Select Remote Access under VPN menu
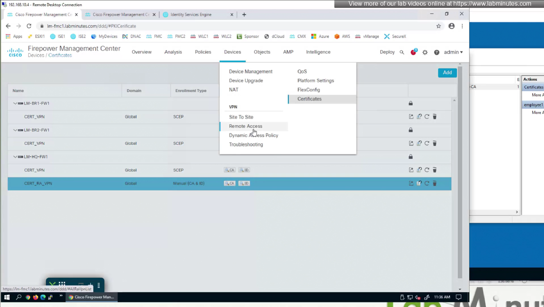The height and width of the screenshot is (307, 544). (x=245, y=126)
